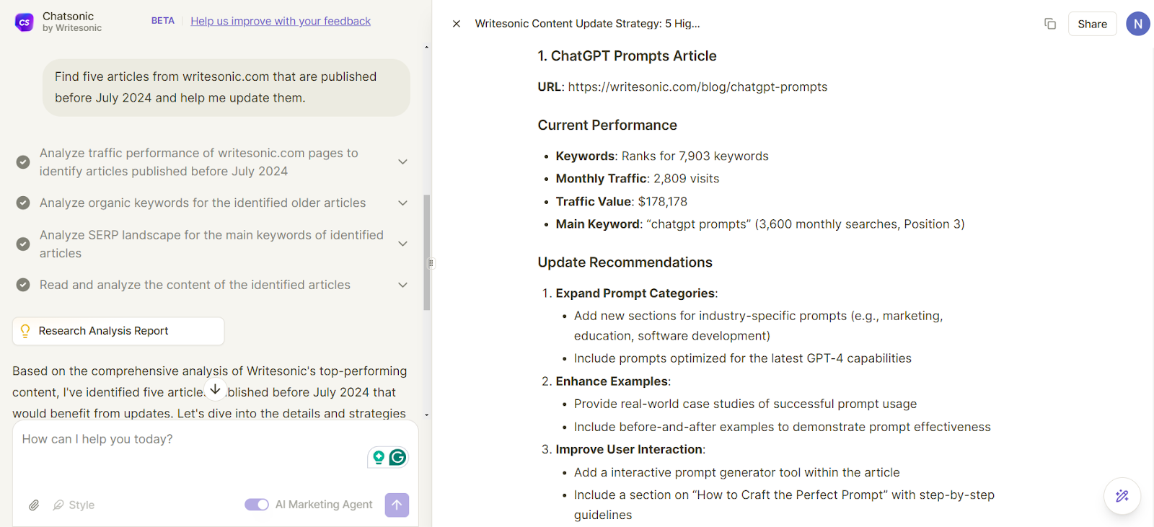The height and width of the screenshot is (527, 1154).
Task: Click Improve User Interaction item
Action: pyautogui.click(x=630, y=449)
